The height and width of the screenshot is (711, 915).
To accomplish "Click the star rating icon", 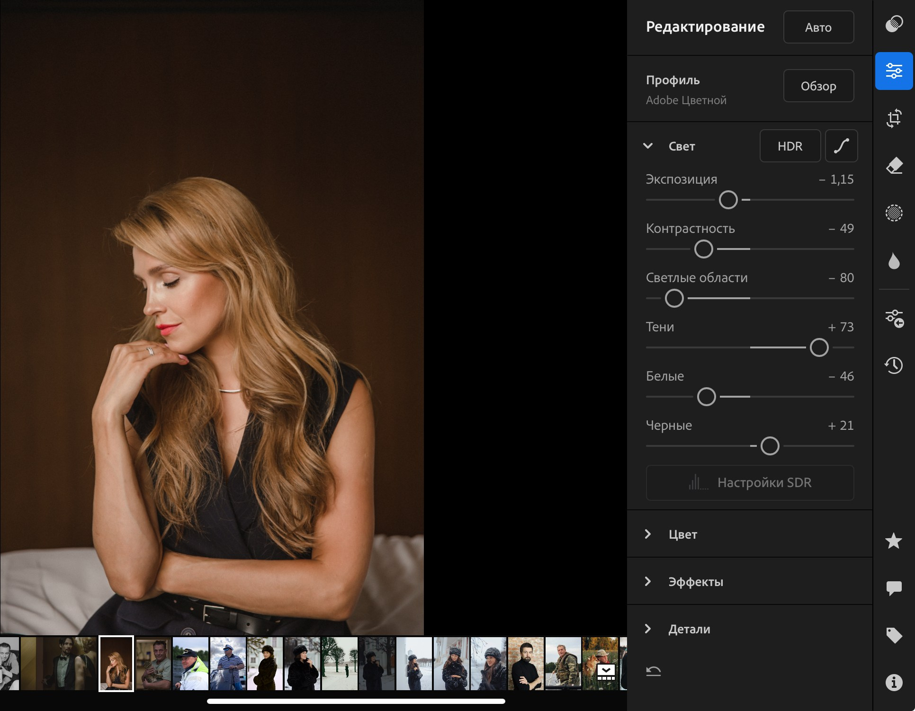I will point(894,541).
